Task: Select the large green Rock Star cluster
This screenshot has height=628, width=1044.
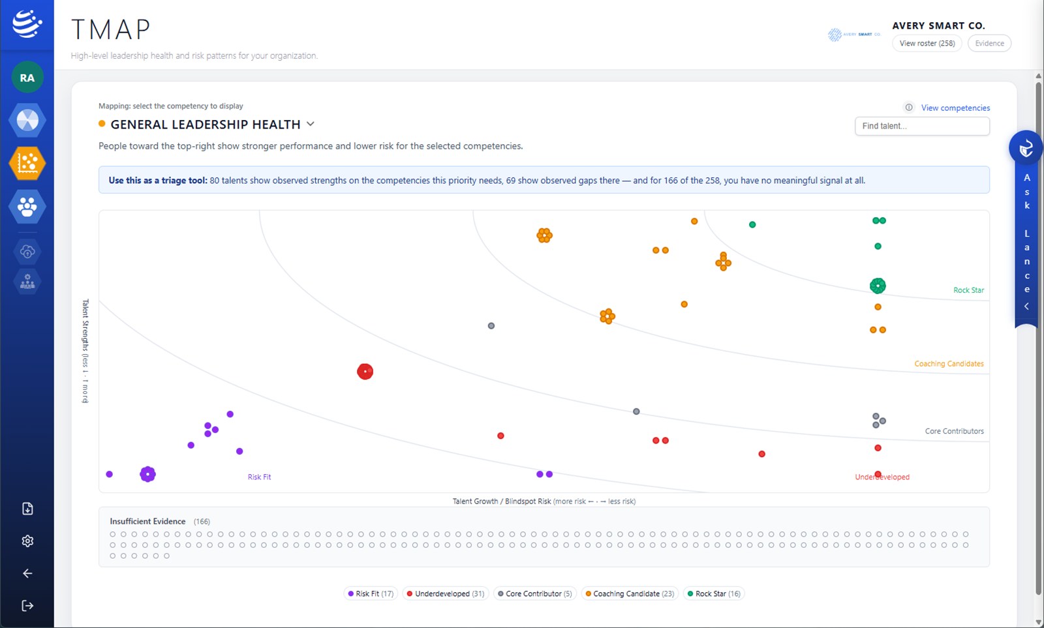Action: [x=878, y=286]
